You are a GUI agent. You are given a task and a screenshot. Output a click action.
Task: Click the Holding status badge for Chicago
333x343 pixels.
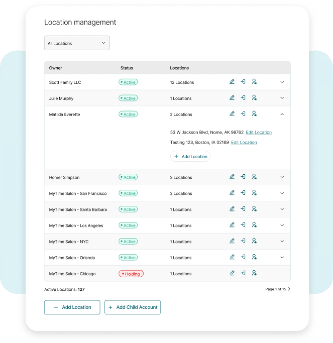coord(131,274)
